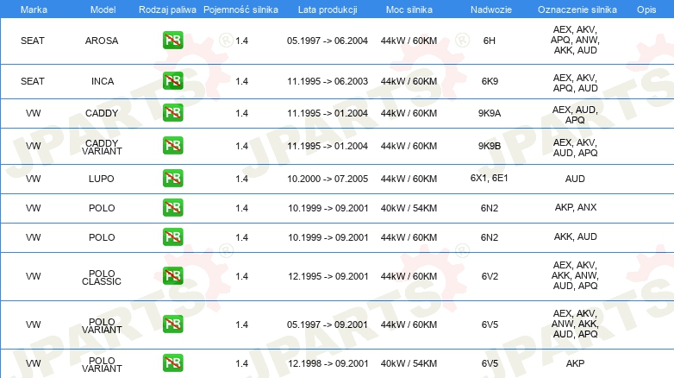Click body code 6H
674x378 pixels.
tap(490, 41)
